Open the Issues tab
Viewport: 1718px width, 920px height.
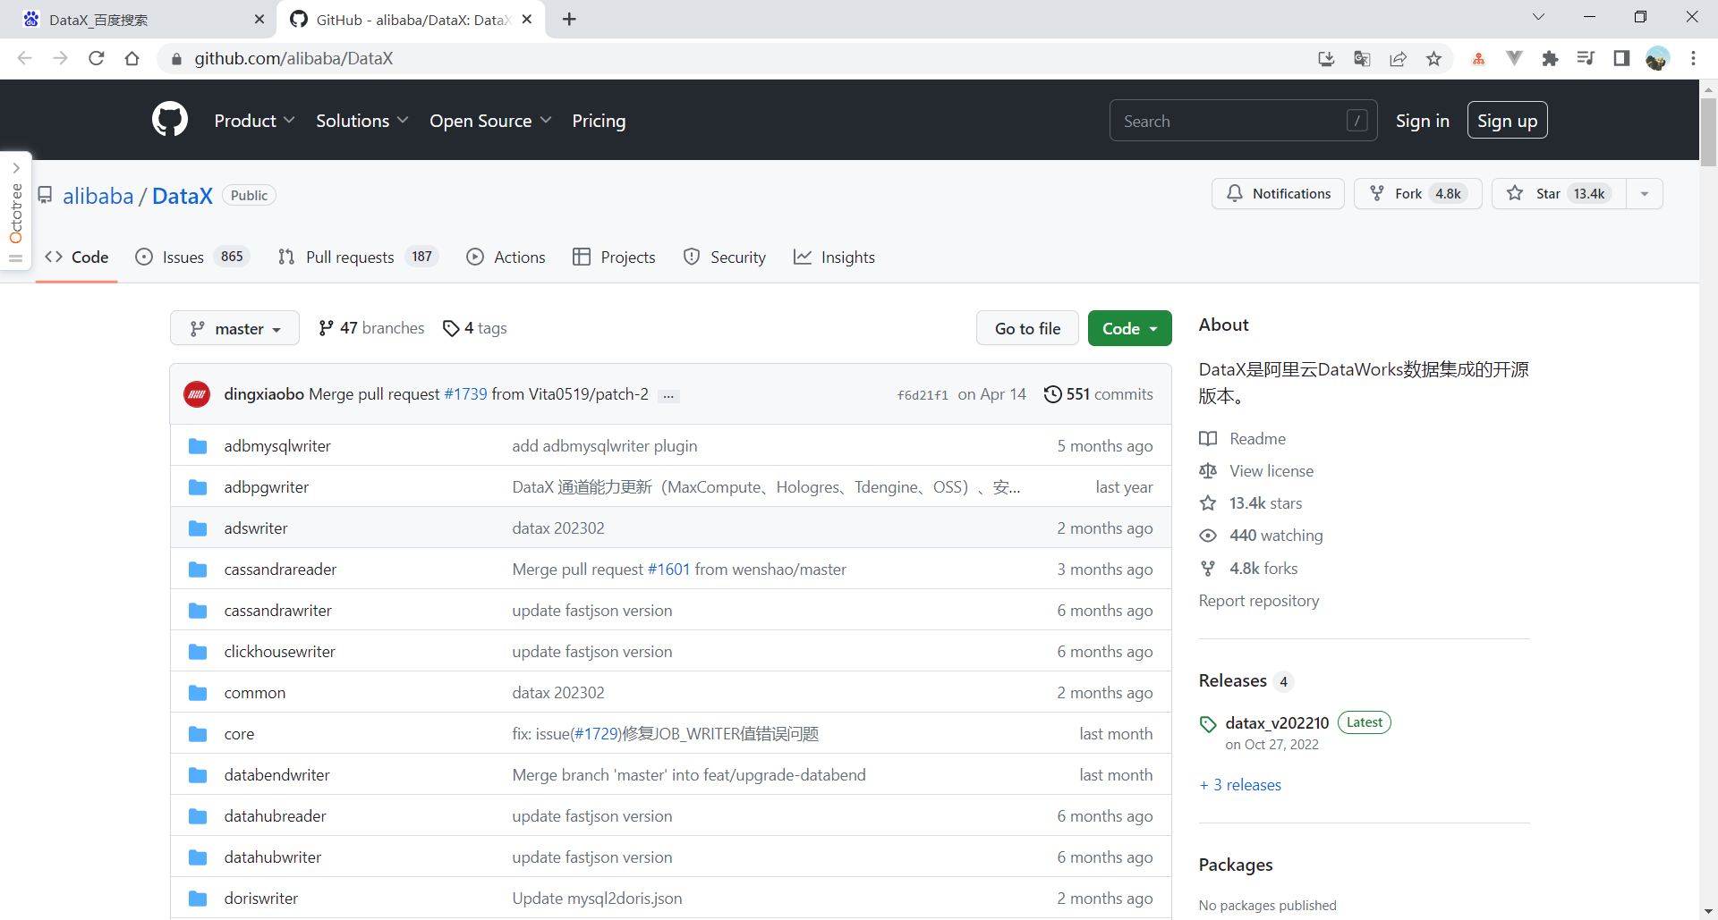click(192, 257)
